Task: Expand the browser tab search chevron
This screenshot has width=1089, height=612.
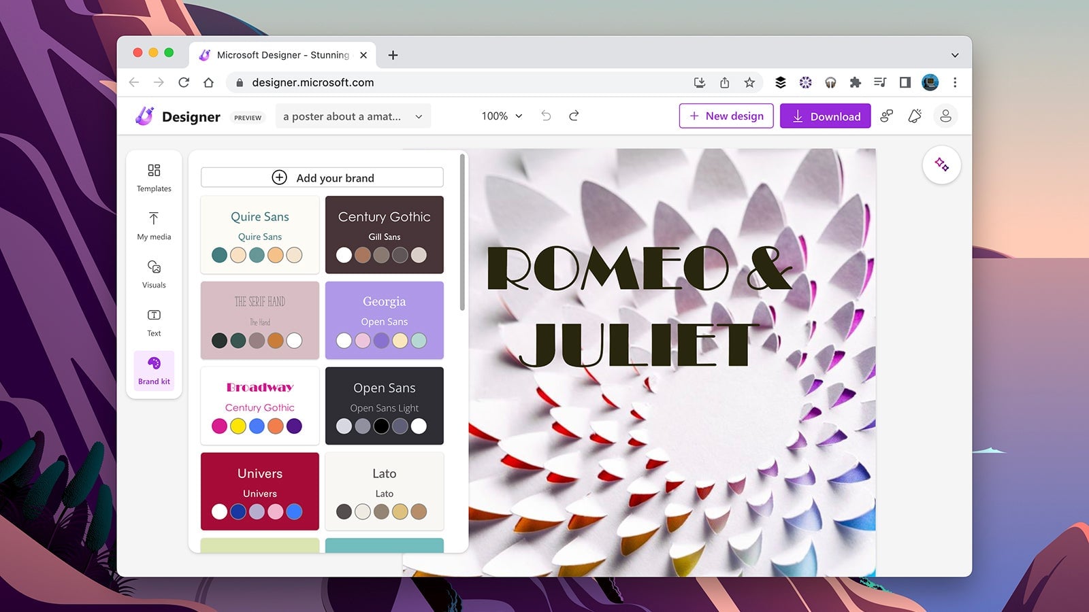Action: pyautogui.click(x=954, y=54)
